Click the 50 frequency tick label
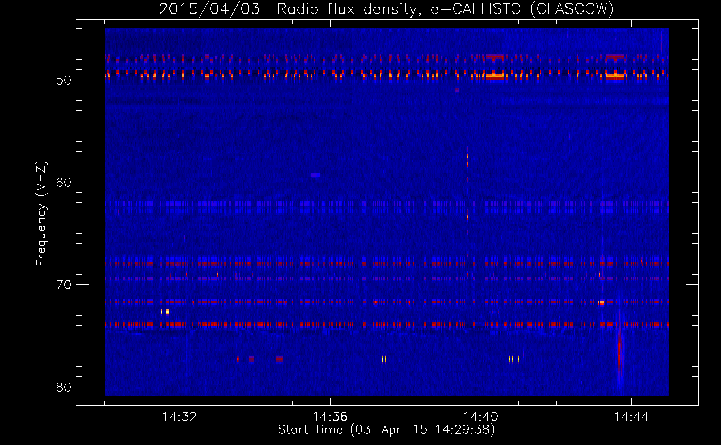 [64, 80]
